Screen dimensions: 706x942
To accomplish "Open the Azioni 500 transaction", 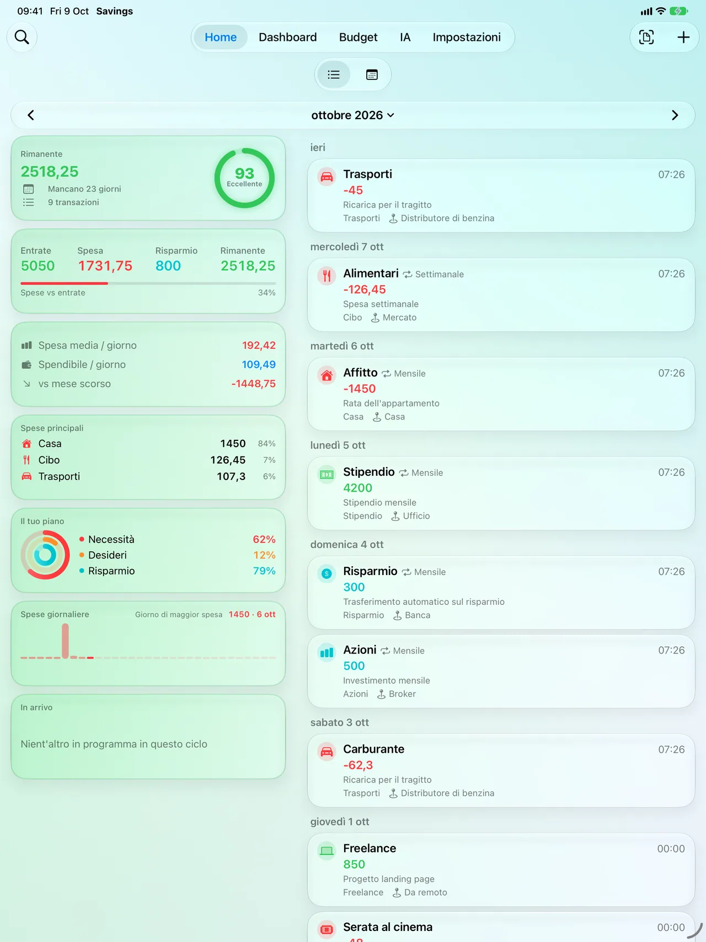I will coord(501,671).
